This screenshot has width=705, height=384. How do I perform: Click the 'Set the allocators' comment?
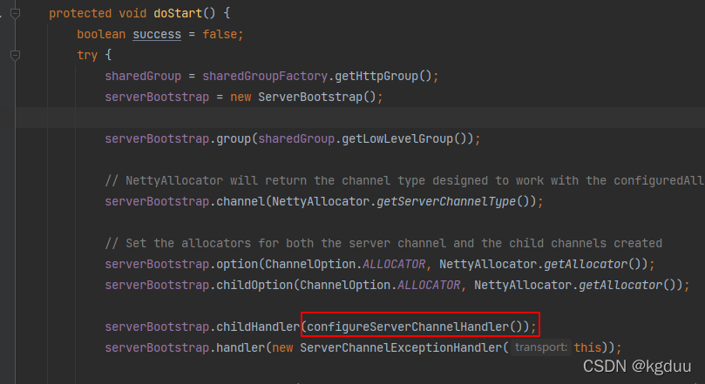[383, 244]
